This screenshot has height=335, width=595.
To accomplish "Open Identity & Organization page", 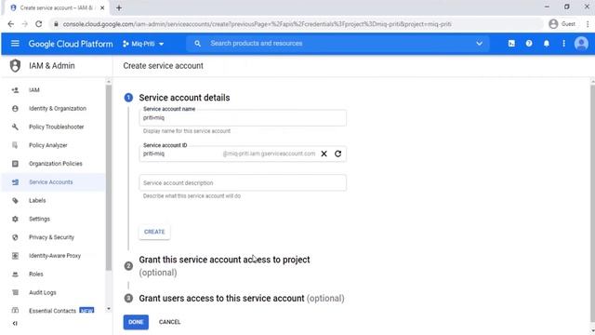I will pyautogui.click(x=58, y=108).
